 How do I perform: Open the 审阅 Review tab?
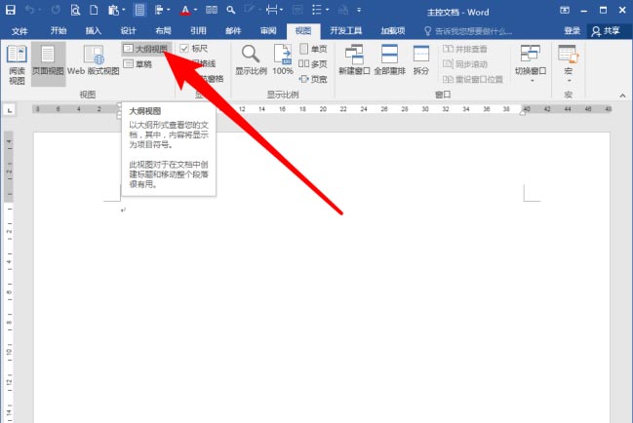point(268,30)
